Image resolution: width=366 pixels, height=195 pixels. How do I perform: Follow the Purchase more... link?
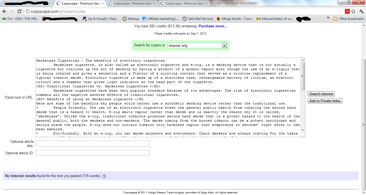pos(213,26)
